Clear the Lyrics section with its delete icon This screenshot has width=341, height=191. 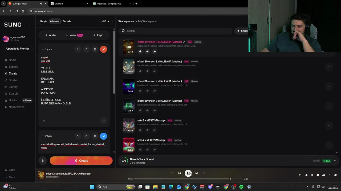pyautogui.click(x=95, y=49)
